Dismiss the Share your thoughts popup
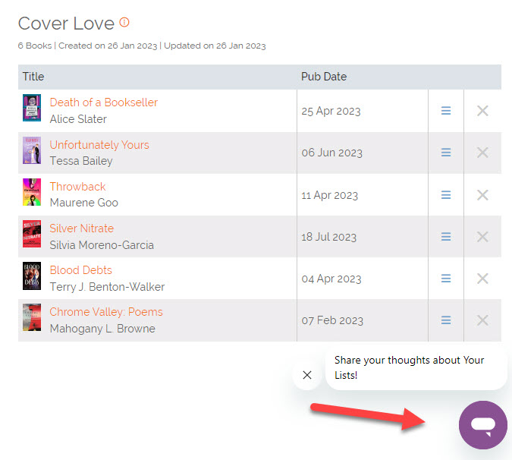512x460 pixels. (307, 374)
